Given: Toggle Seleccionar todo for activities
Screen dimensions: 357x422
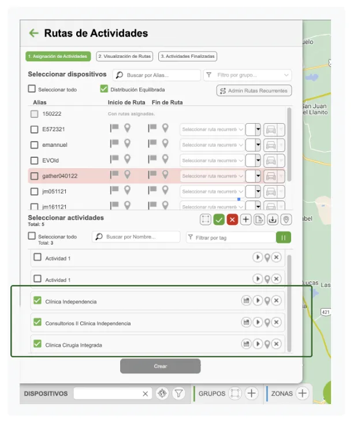Looking at the screenshot, I should [x=32, y=236].
